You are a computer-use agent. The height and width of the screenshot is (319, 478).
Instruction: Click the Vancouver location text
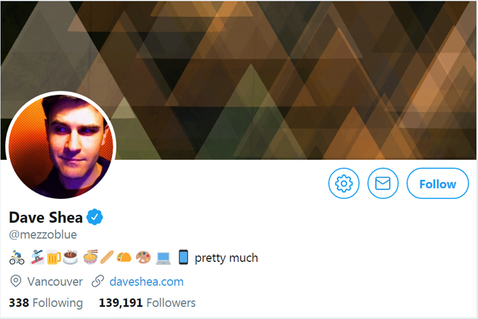(55, 281)
